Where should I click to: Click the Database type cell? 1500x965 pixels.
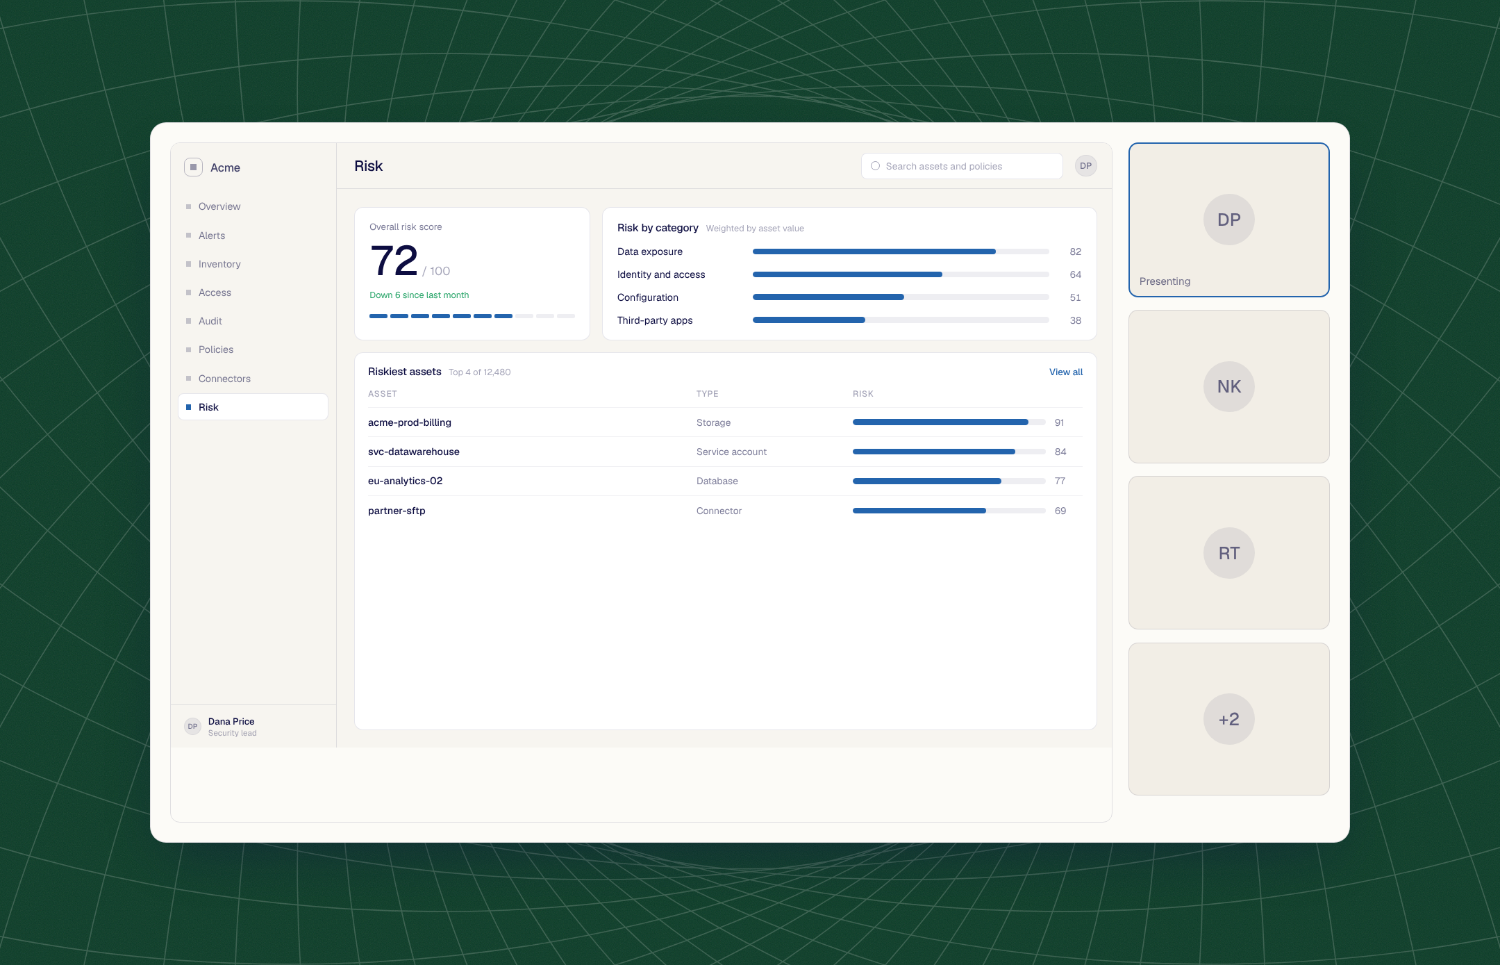pos(717,481)
